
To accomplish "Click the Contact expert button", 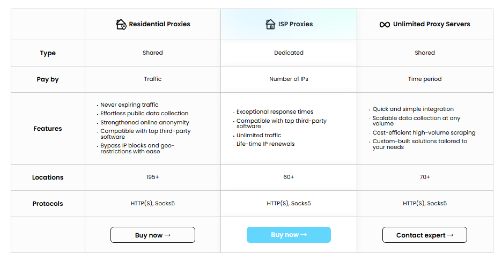I will click(424, 235).
